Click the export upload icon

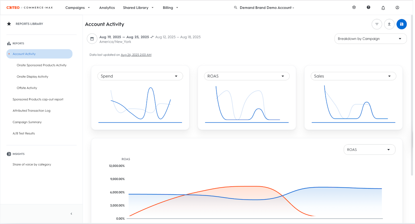tap(389, 24)
